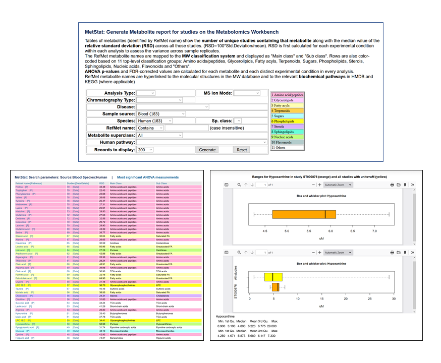Click legend swatch 9 Nucleic acids
This screenshot has height=363, width=441.
287,137
